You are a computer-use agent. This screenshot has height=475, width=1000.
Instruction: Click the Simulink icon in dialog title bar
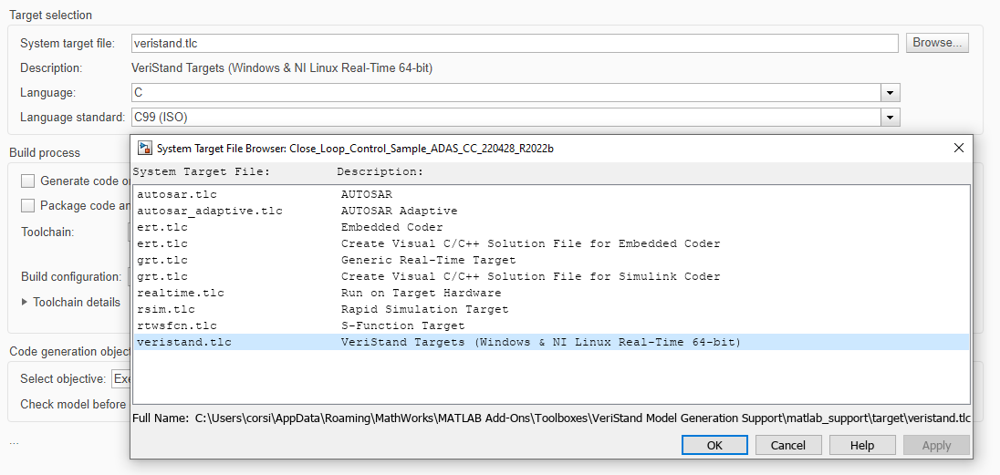[145, 148]
